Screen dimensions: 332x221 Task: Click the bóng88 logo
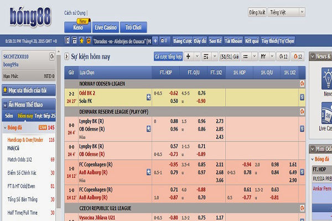[x=30, y=17]
